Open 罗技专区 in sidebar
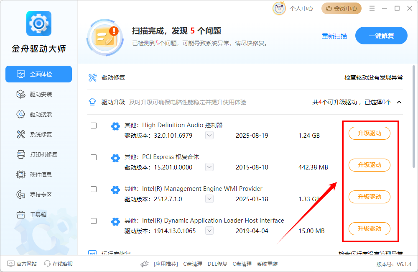Viewport: 418px width, 272px height. pyautogui.click(x=38, y=195)
